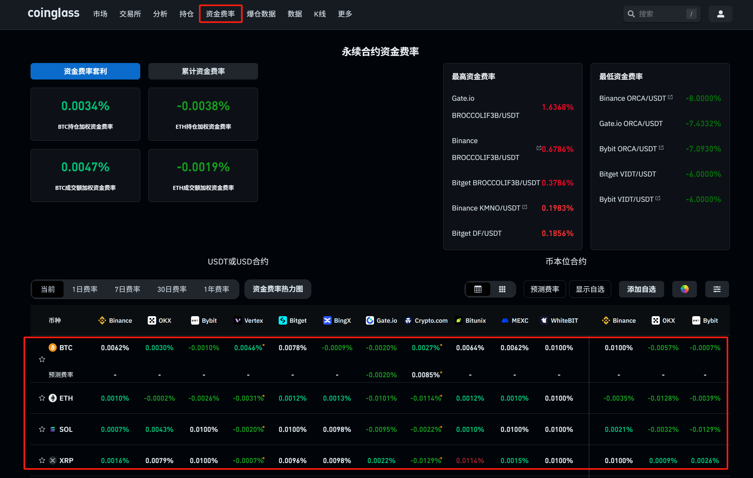Viewport: 753px width, 478px height.
Task: Open the color theme wheel picker
Action: [x=684, y=289]
